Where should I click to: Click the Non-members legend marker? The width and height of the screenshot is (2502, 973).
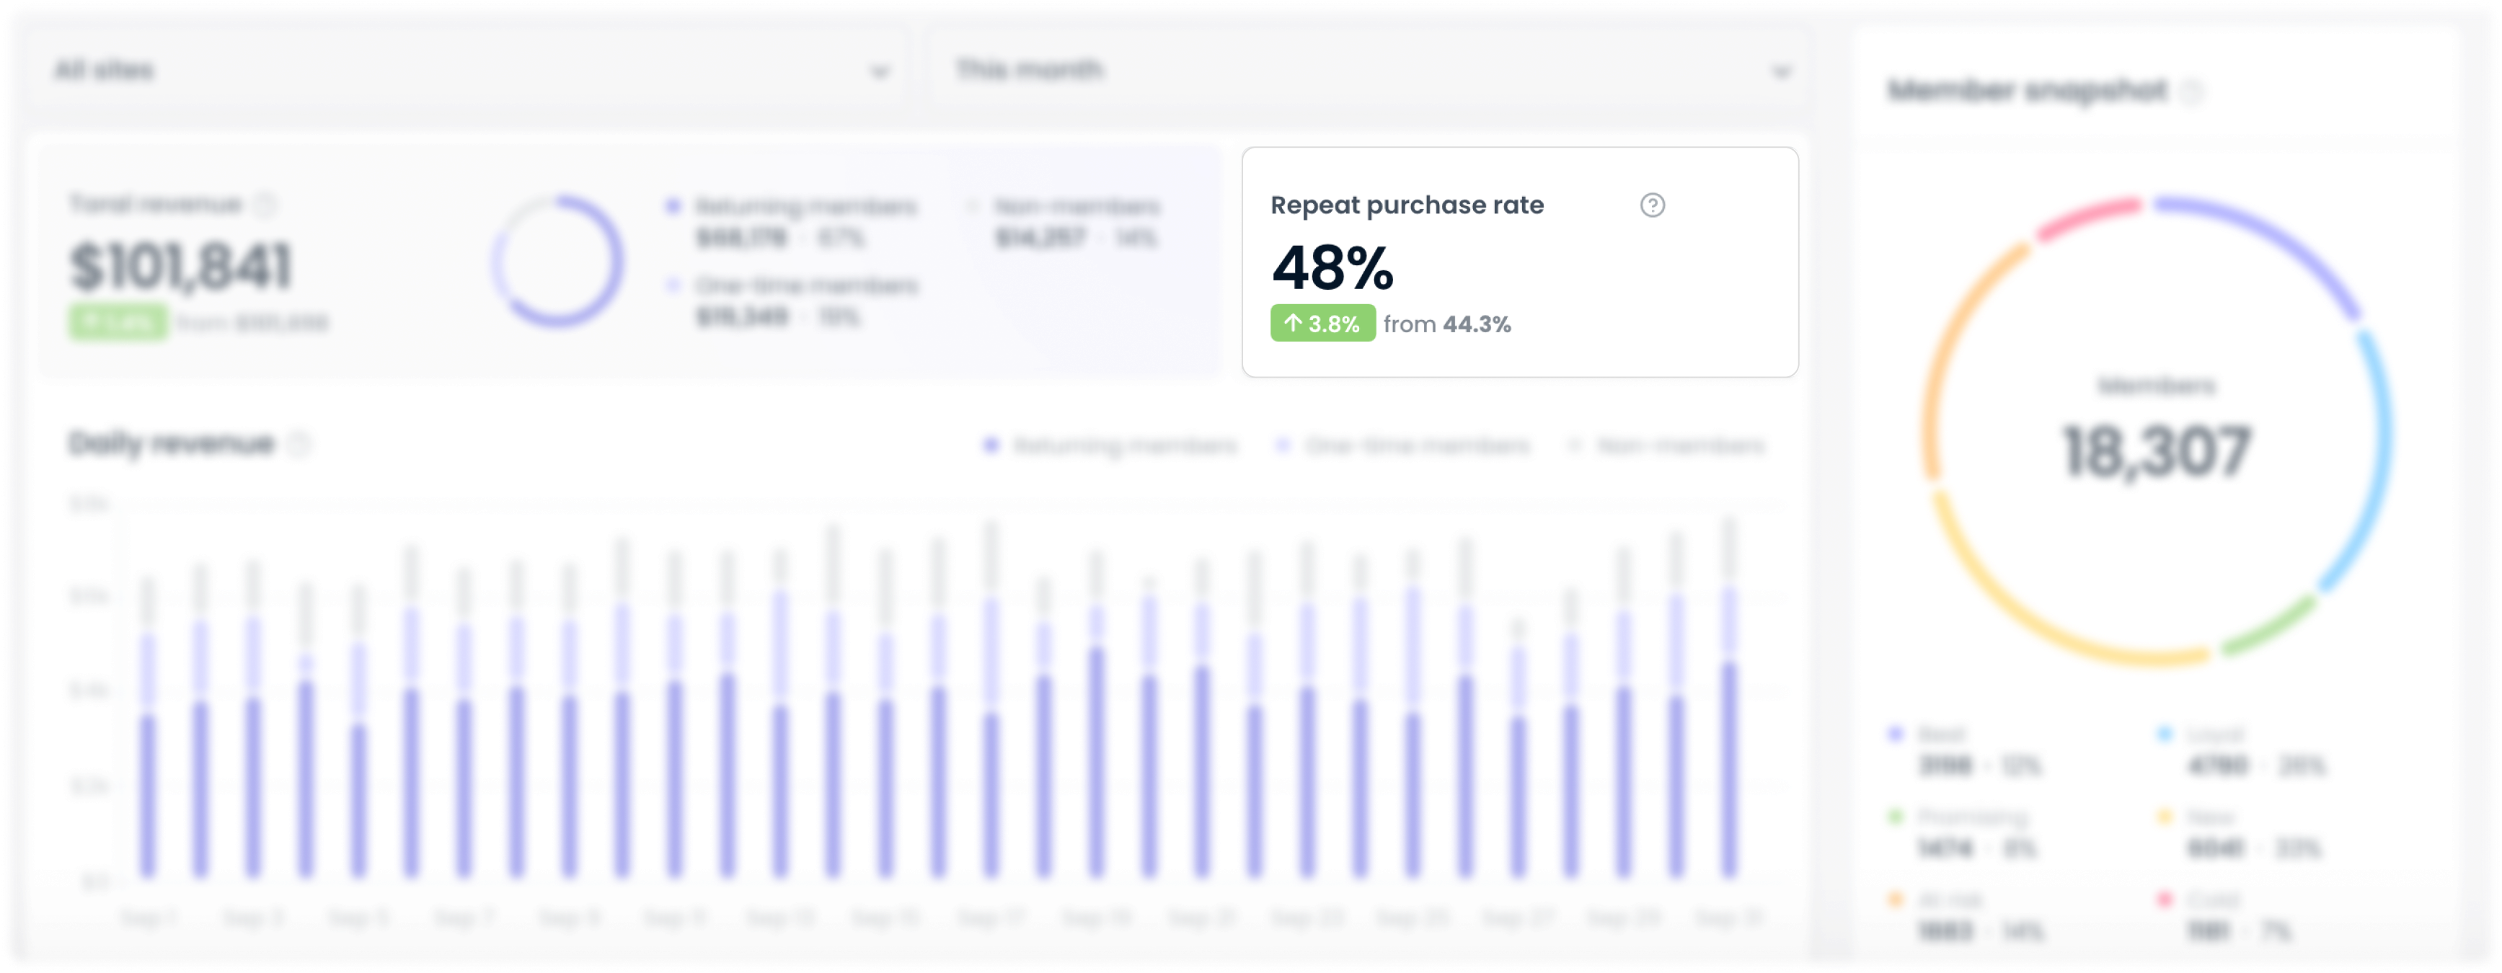pos(971,206)
